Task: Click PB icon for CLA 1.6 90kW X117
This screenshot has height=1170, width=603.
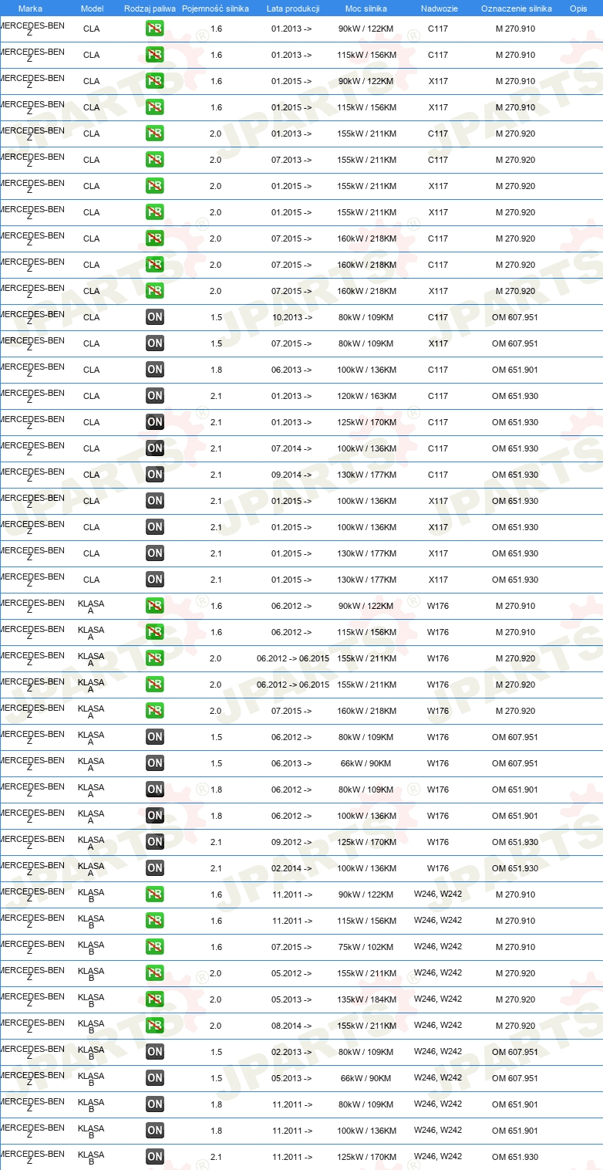Action: point(155,81)
